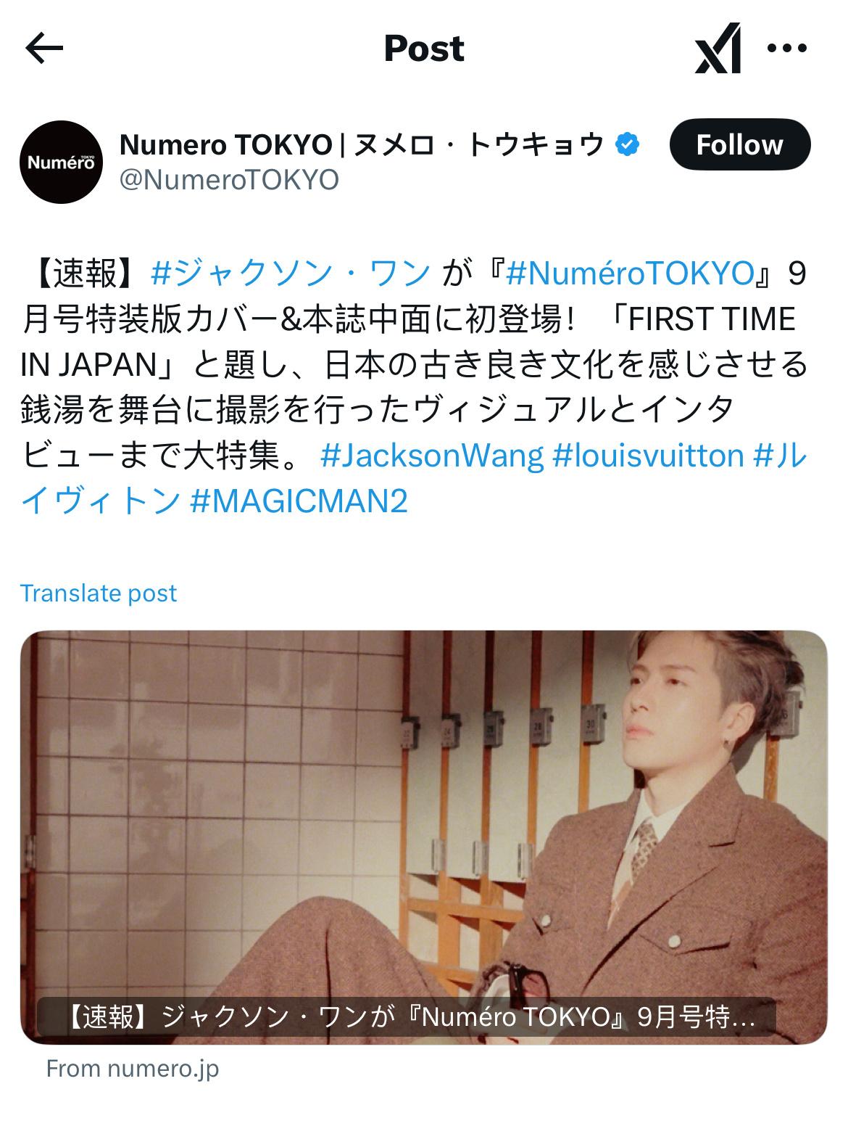Tap the post body text starting 【速報】
The image size is (848, 1126).
413,387
